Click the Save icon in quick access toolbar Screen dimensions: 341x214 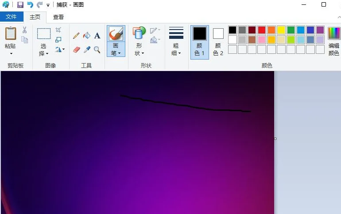pos(20,4)
